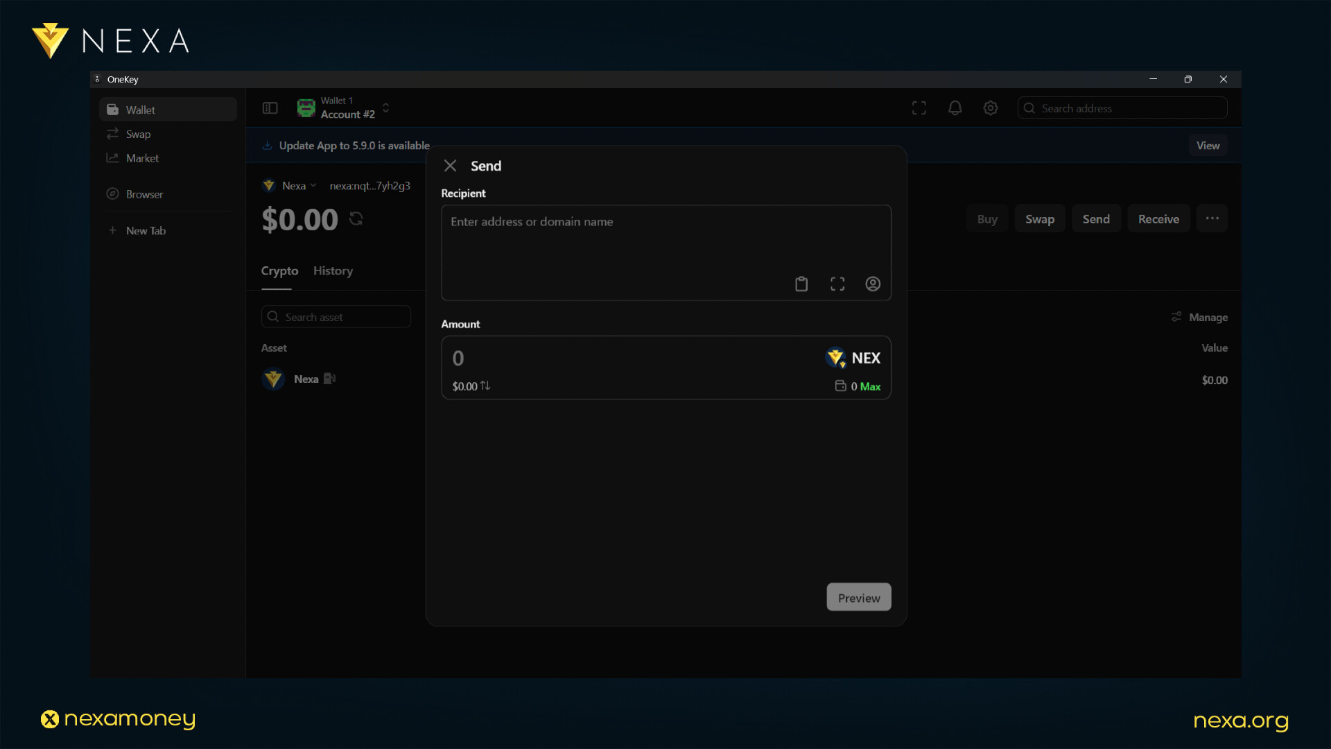Click the wallet avatar icon
This screenshot has height=749, width=1331.
(x=306, y=108)
